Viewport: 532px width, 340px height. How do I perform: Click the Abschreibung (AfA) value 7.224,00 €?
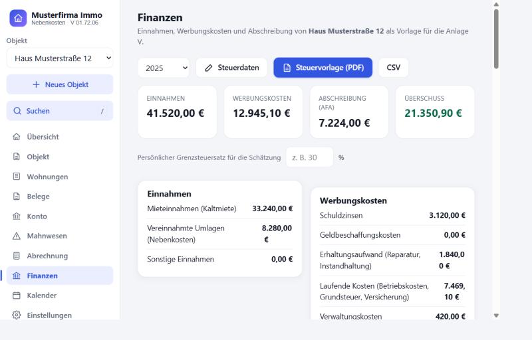coord(344,123)
